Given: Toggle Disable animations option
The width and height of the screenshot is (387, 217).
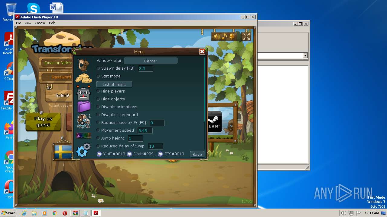Looking at the screenshot, I should pos(98,107).
